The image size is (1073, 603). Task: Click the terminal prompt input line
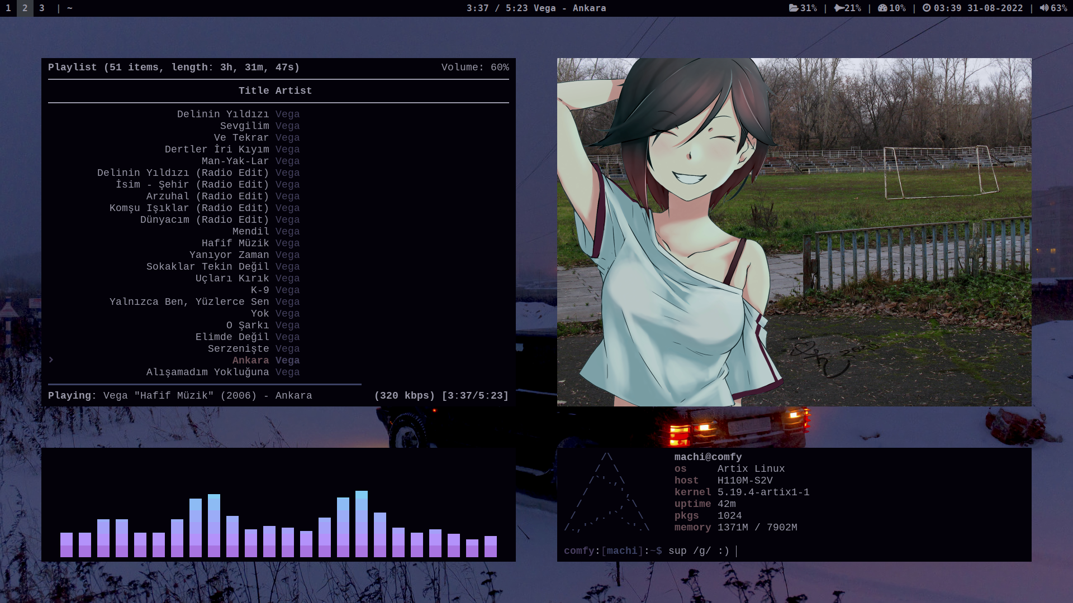click(x=651, y=551)
